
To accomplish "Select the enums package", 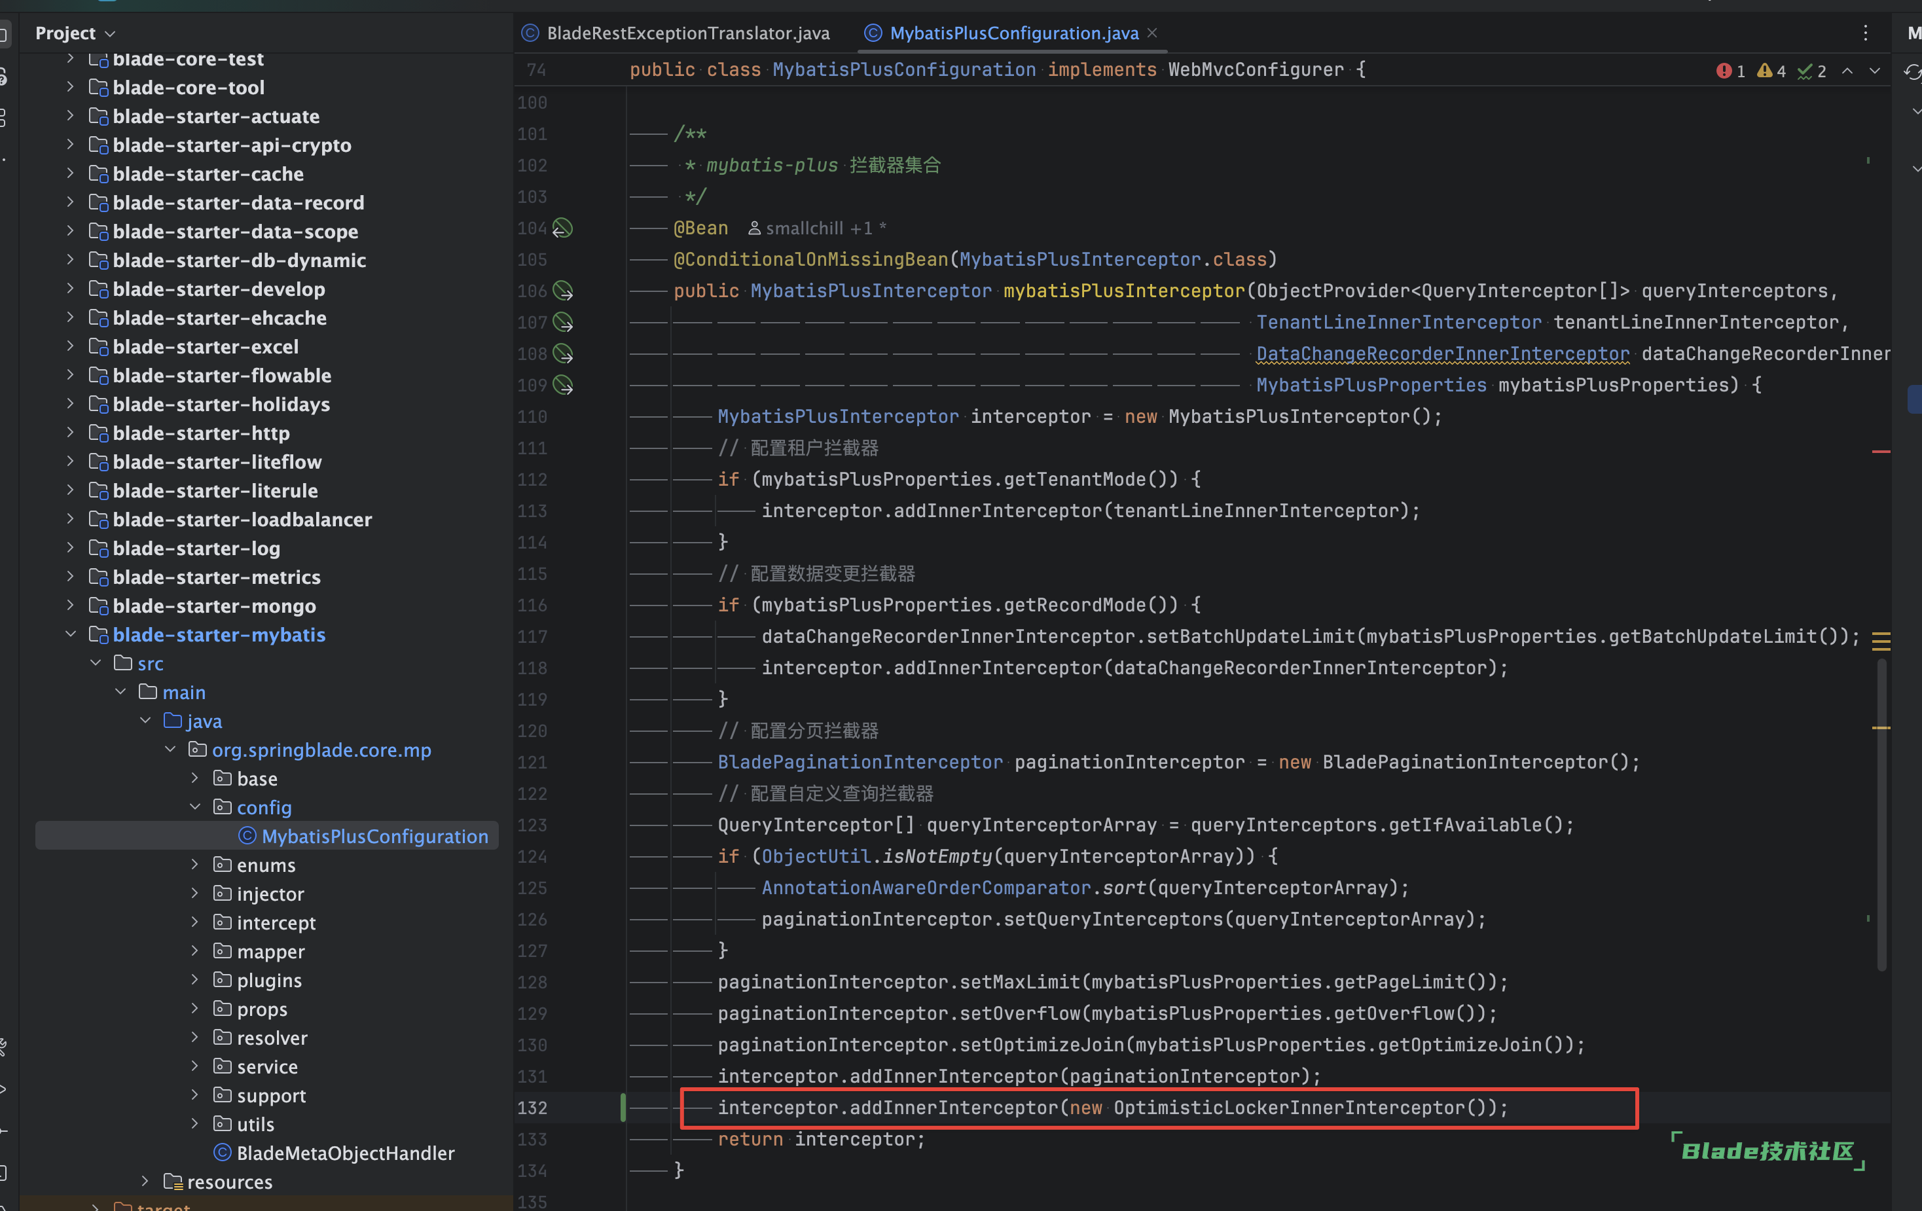I will click(266, 865).
